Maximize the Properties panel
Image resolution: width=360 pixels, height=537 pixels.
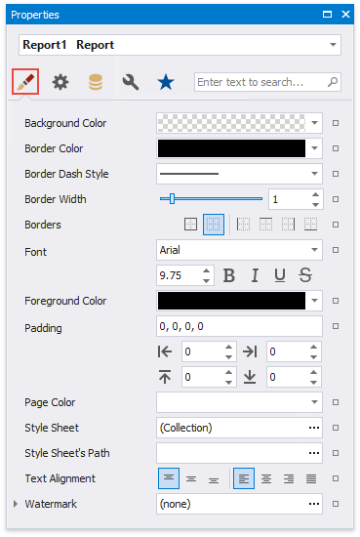[327, 14]
